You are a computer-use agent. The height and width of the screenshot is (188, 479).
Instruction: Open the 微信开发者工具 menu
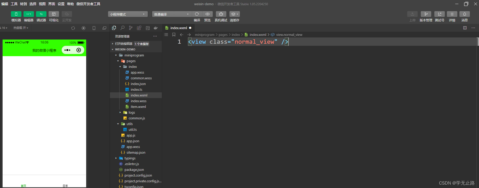point(88,4)
